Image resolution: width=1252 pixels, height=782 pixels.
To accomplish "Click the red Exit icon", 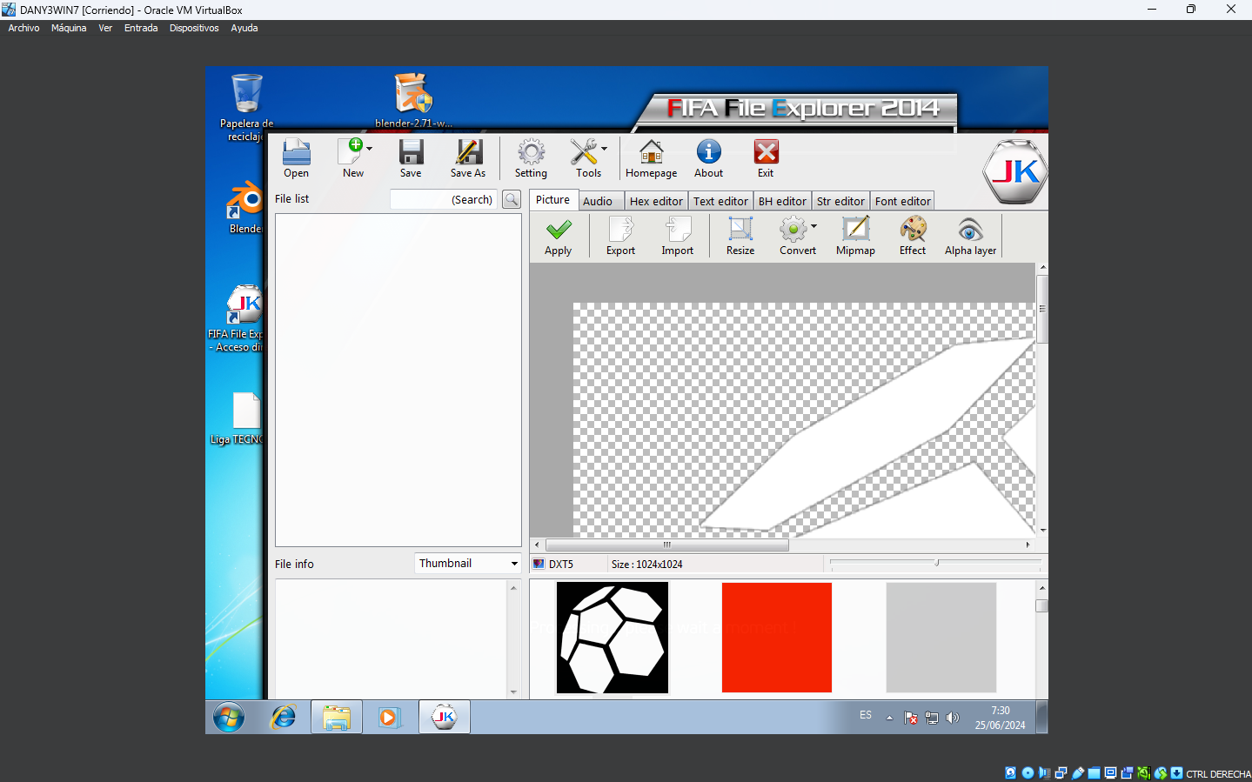I will point(766,152).
